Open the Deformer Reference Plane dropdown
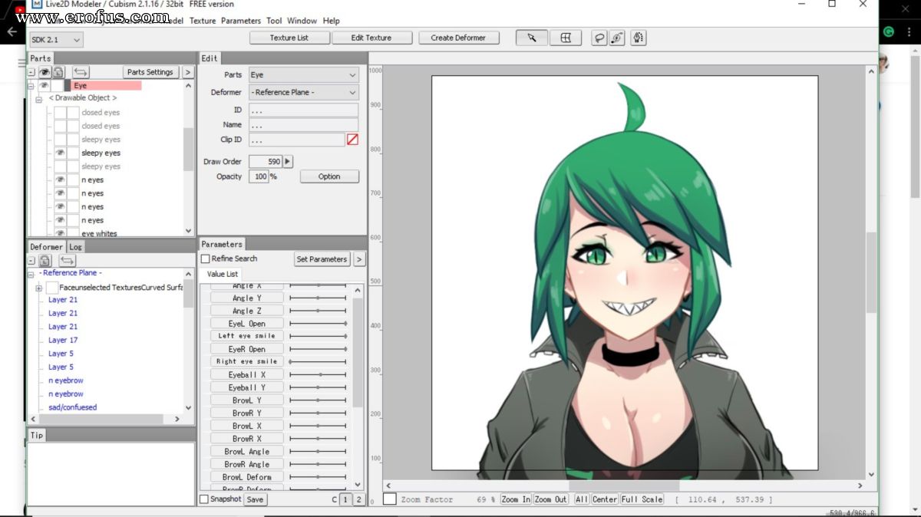This screenshot has height=517, width=921. tap(303, 93)
